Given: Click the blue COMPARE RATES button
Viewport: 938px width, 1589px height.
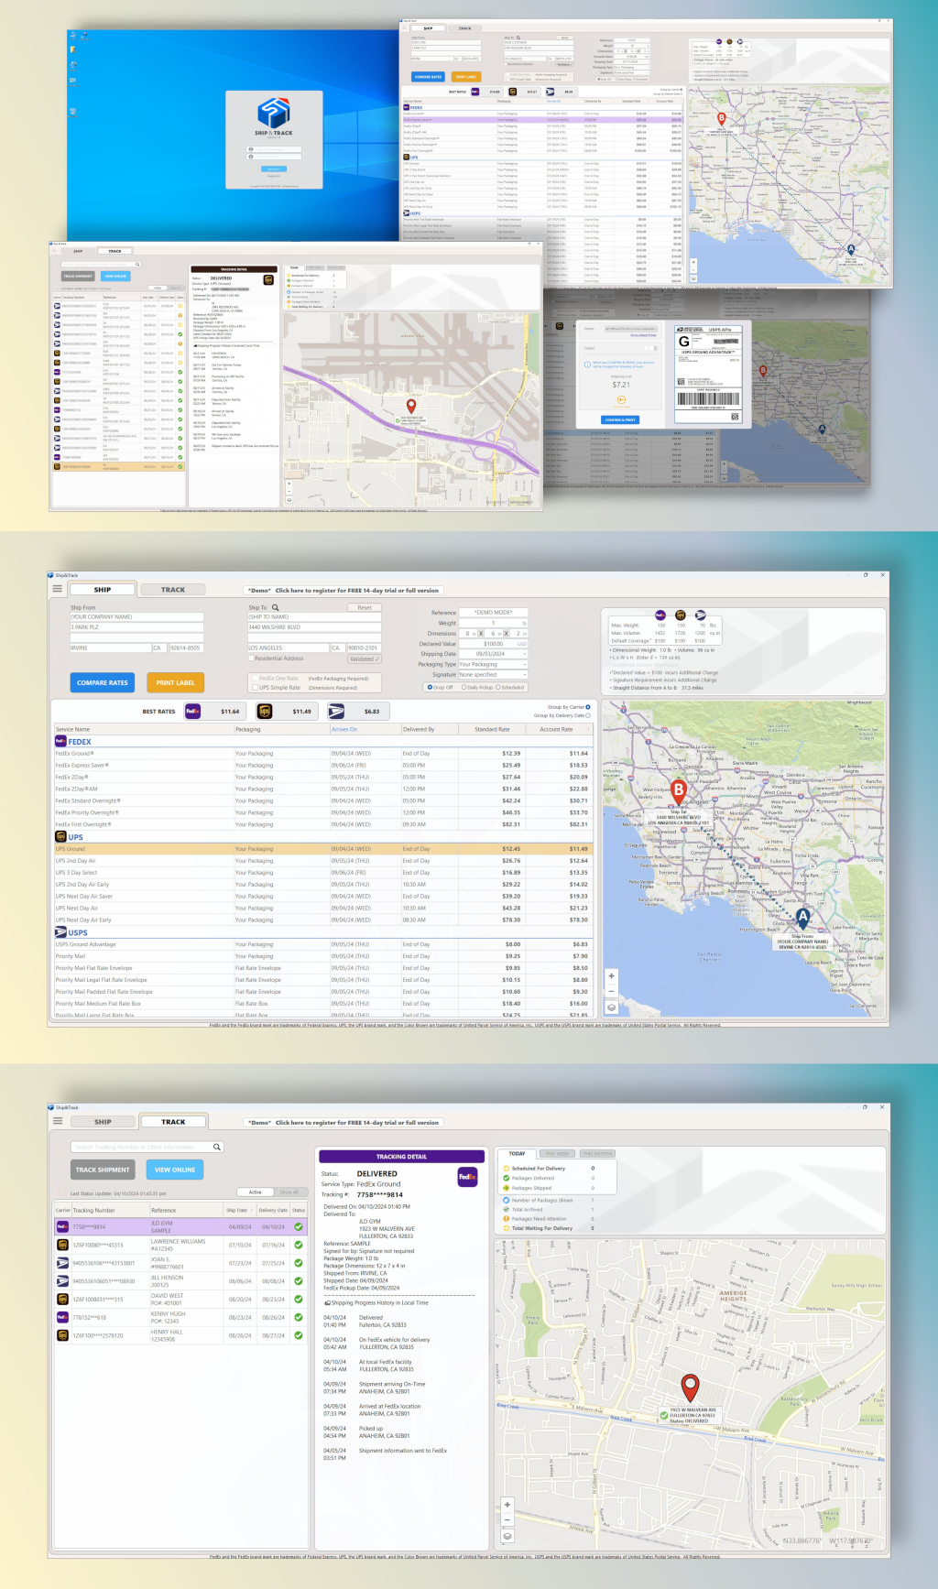Looking at the screenshot, I should pos(103,682).
